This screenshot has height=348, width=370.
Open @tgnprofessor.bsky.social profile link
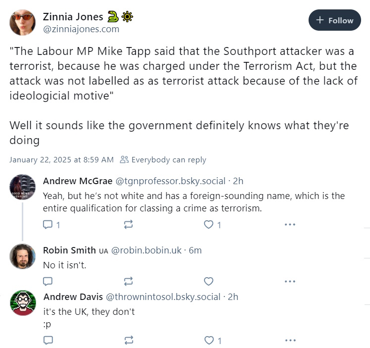pyautogui.click(x=170, y=181)
